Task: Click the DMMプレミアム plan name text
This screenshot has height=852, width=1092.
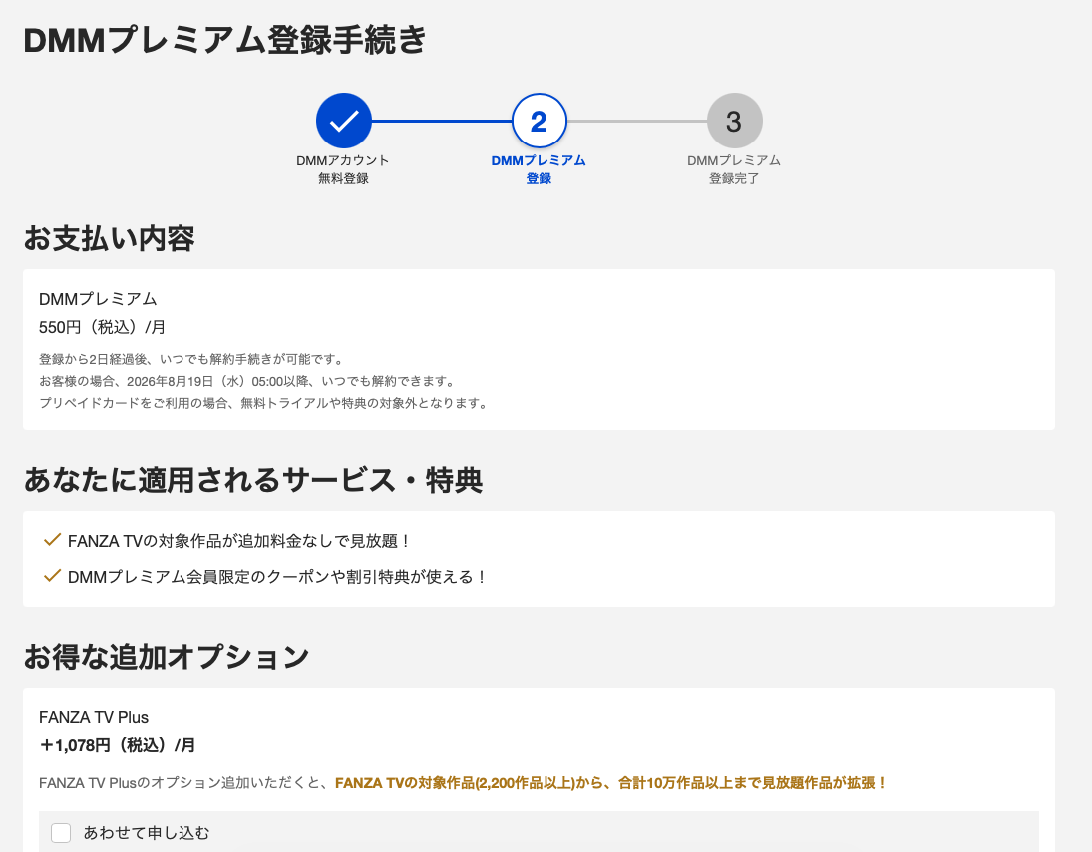Action: coord(98,299)
